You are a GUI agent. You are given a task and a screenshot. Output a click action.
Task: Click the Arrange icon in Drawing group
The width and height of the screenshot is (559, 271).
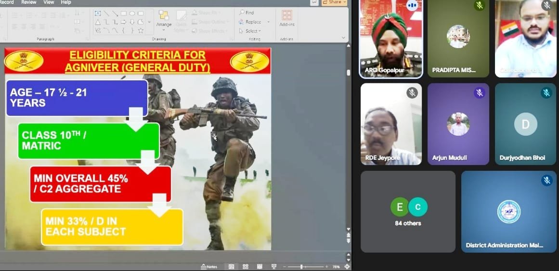164,19
